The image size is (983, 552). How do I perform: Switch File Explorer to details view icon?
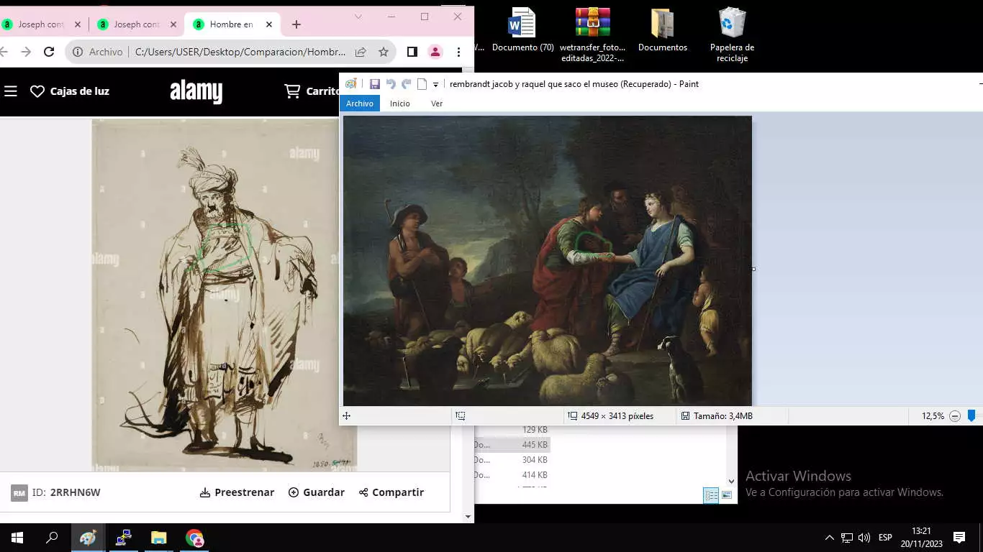[x=711, y=495]
